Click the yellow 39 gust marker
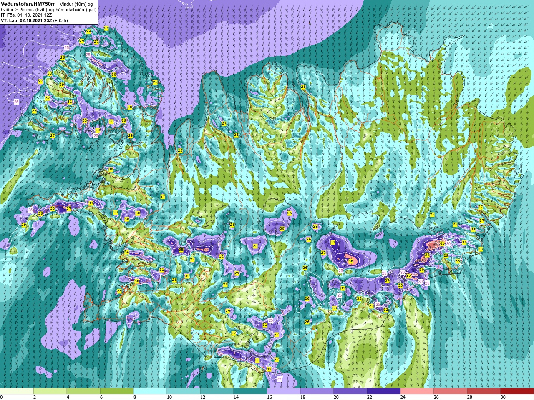Viewport: 534px width, 400px height. click(x=427, y=255)
